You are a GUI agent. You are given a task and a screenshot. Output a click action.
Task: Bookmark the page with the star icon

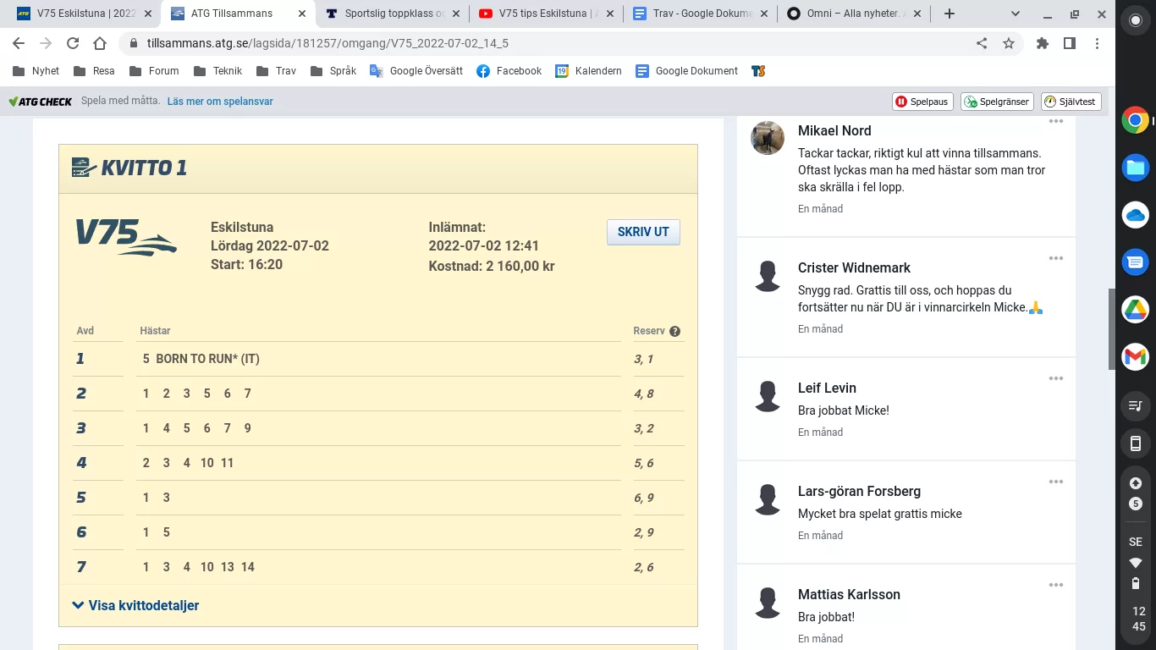pos(1008,44)
